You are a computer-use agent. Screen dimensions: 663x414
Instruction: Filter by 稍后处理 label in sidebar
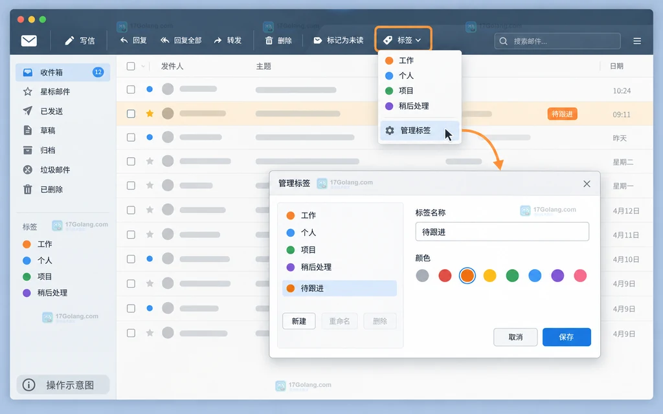tap(45, 293)
